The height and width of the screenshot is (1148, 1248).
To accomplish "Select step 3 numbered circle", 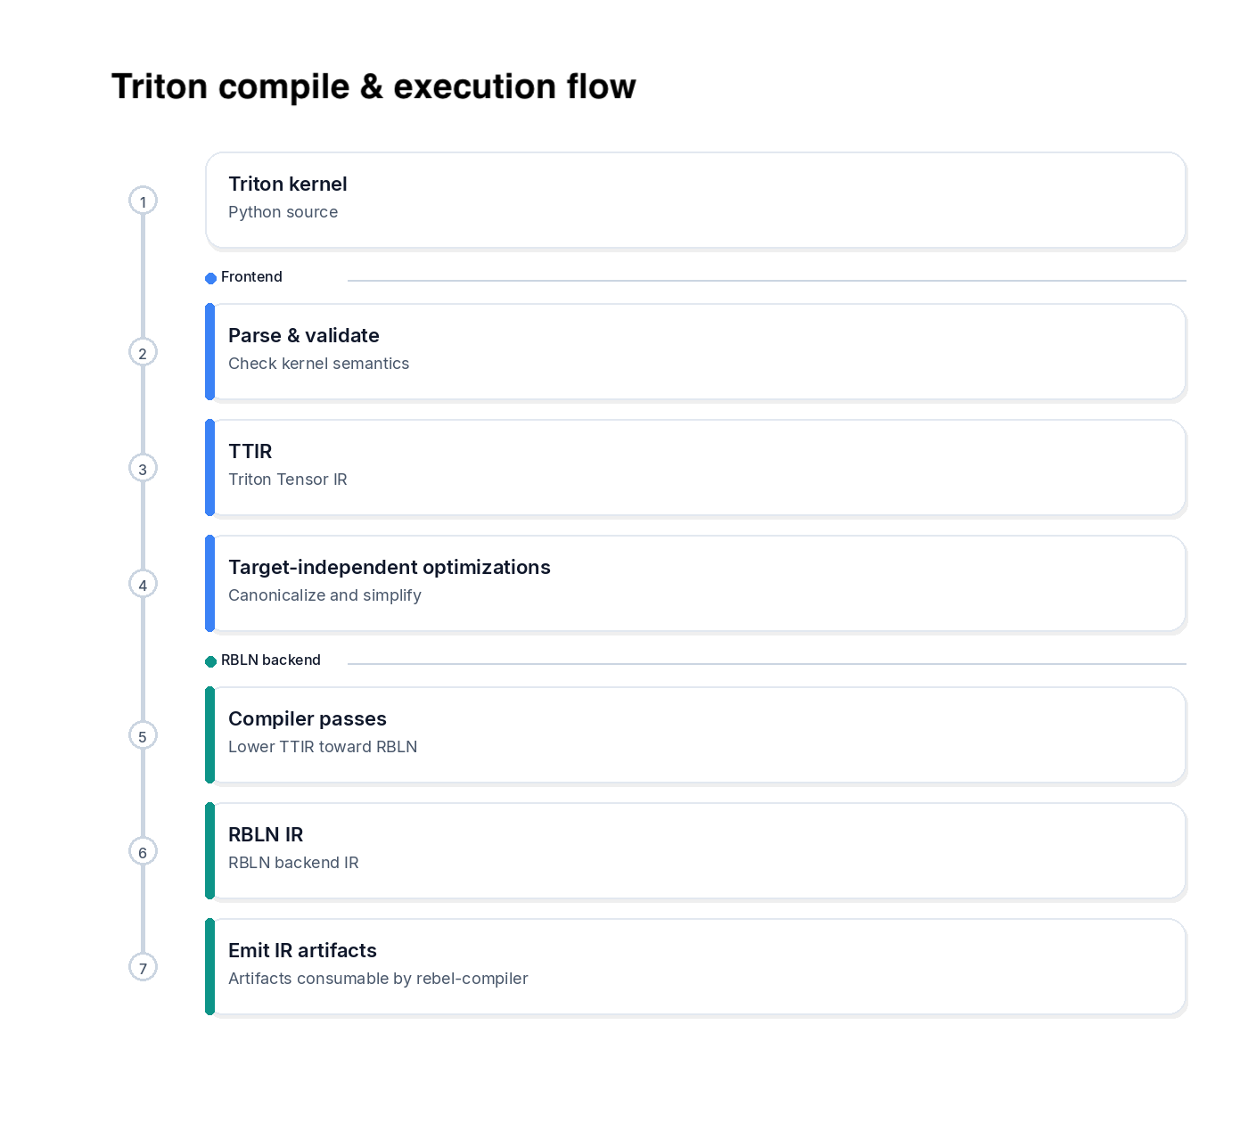I will point(143,468).
